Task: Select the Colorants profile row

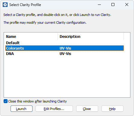Action: pyautogui.click(x=64, y=48)
